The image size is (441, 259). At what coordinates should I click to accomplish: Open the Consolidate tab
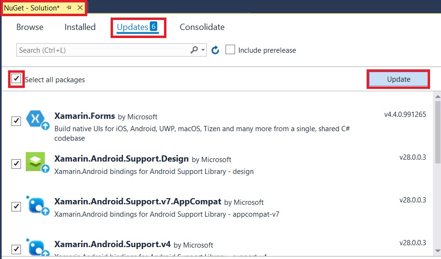[x=202, y=27]
